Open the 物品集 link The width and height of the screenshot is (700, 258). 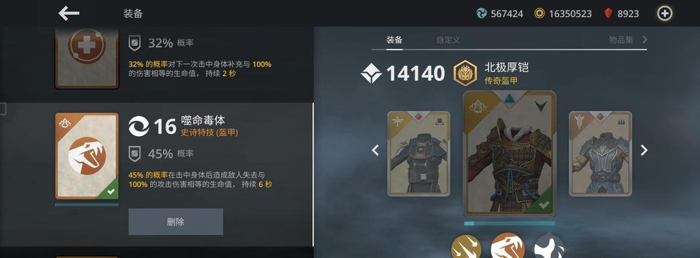click(x=621, y=39)
